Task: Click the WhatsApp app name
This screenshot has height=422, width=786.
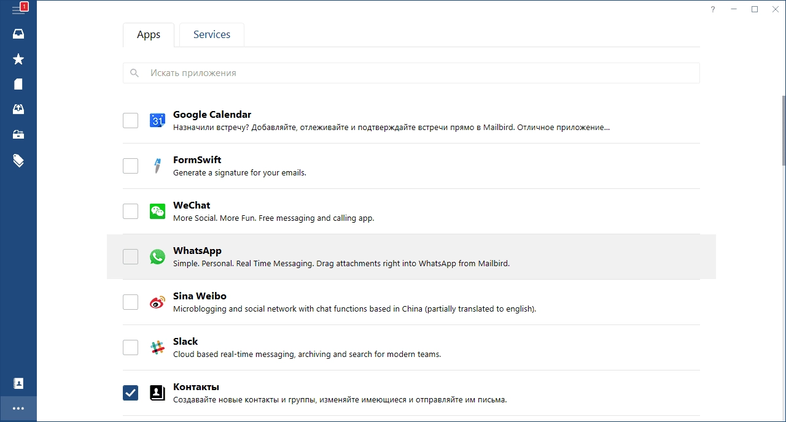Action: tap(197, 251)
